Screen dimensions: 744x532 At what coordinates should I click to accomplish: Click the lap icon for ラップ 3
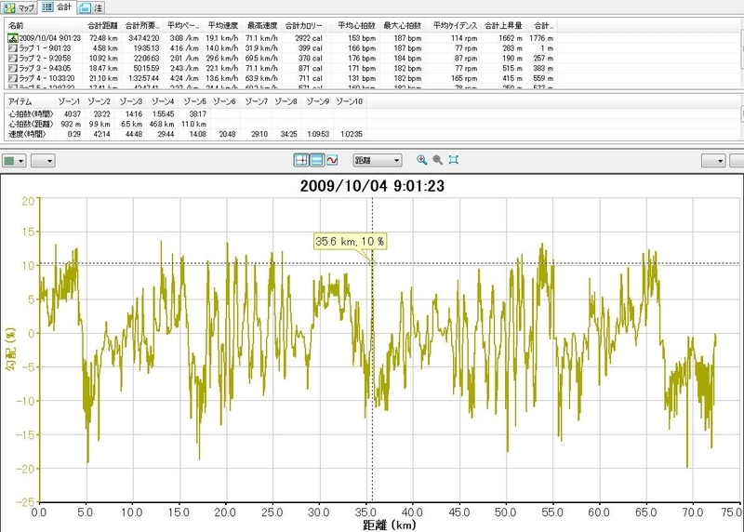(13, 68)
